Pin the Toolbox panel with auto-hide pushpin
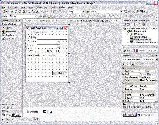The height and width of the screenshot is (125, 159). click(x=16, y=21)
